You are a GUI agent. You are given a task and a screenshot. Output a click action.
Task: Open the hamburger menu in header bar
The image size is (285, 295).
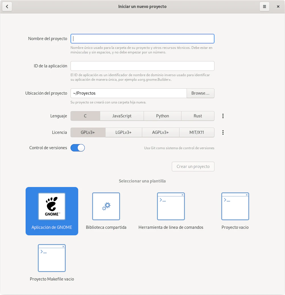click(x=264, y=7)
